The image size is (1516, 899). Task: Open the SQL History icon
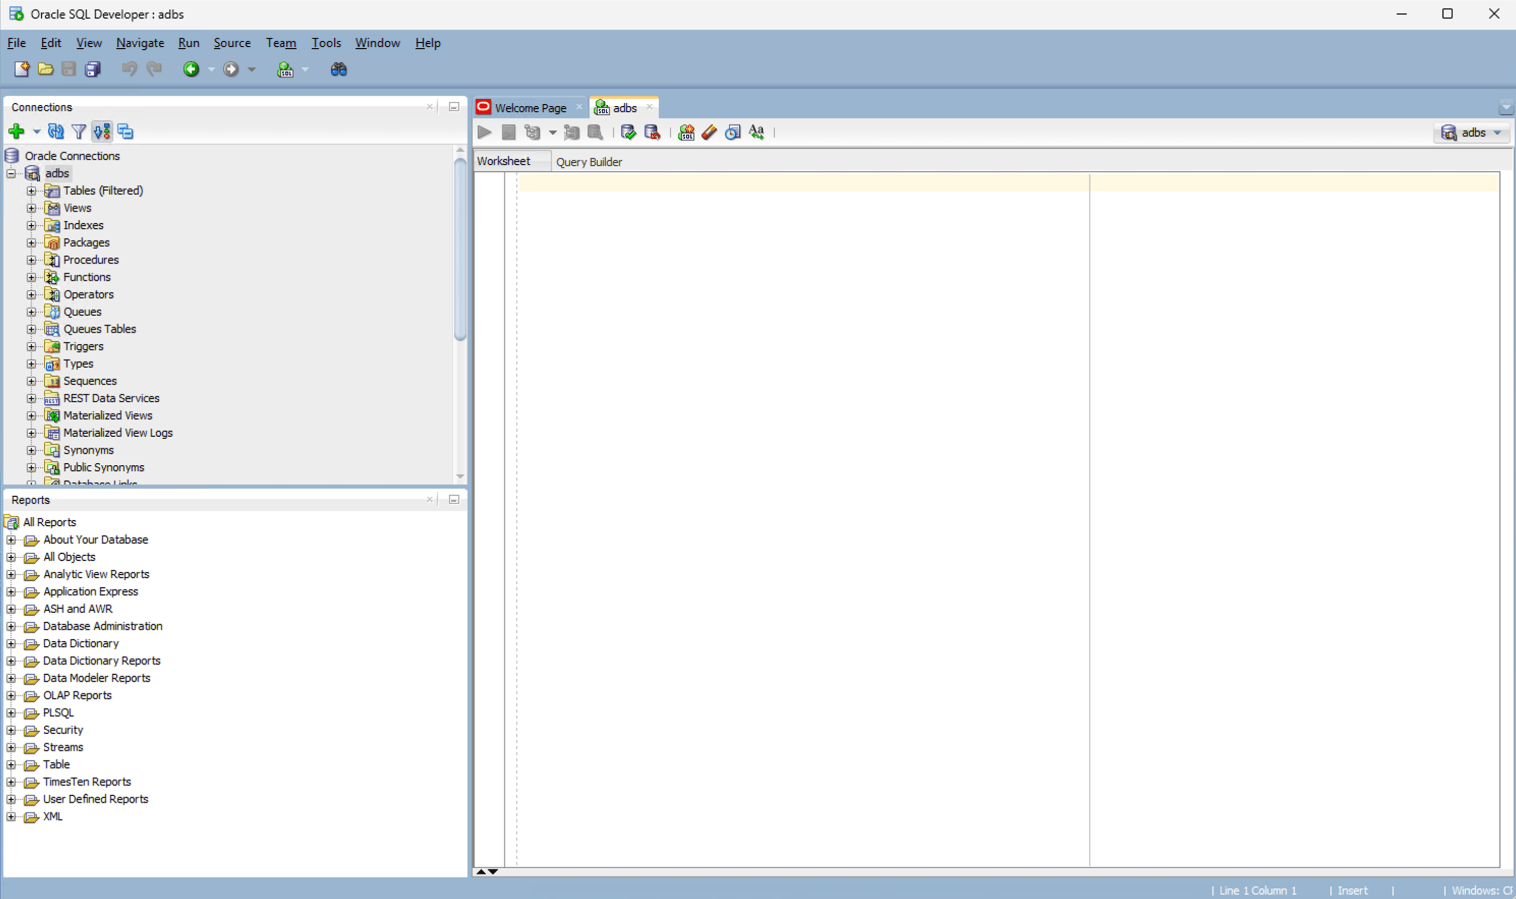click(x=733, y=132)
